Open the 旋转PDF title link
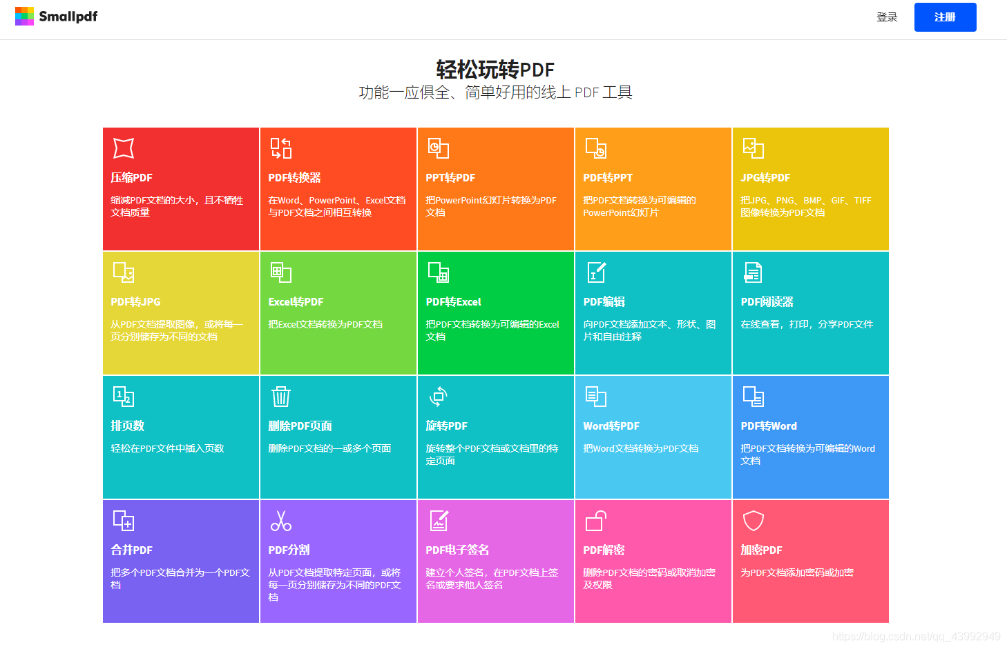Screen dimensions: 1007x649 coord(446,426)
